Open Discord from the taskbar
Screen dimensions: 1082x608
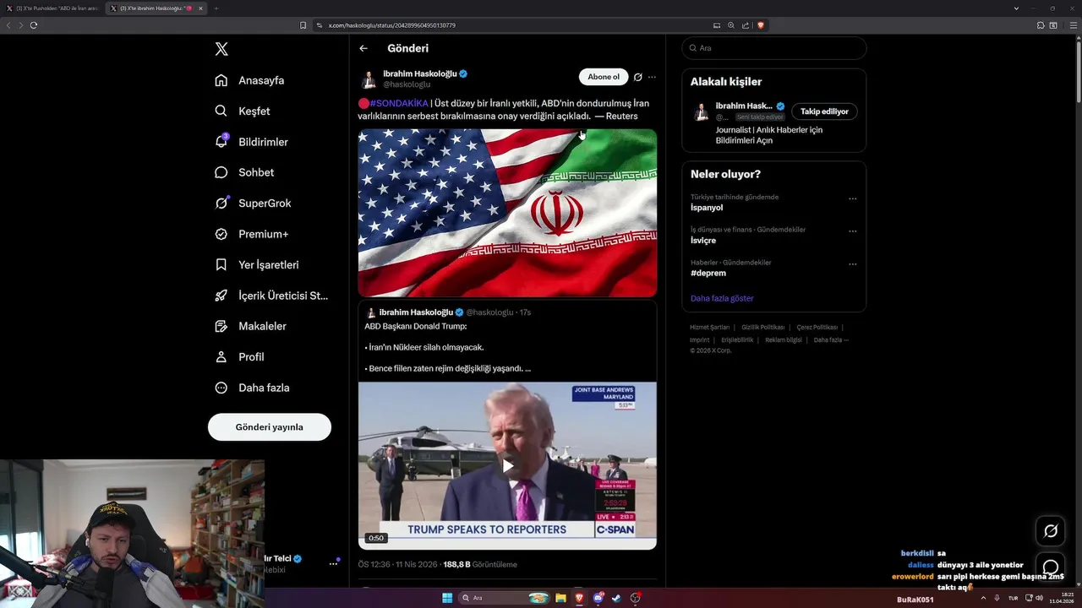(598, 598)
